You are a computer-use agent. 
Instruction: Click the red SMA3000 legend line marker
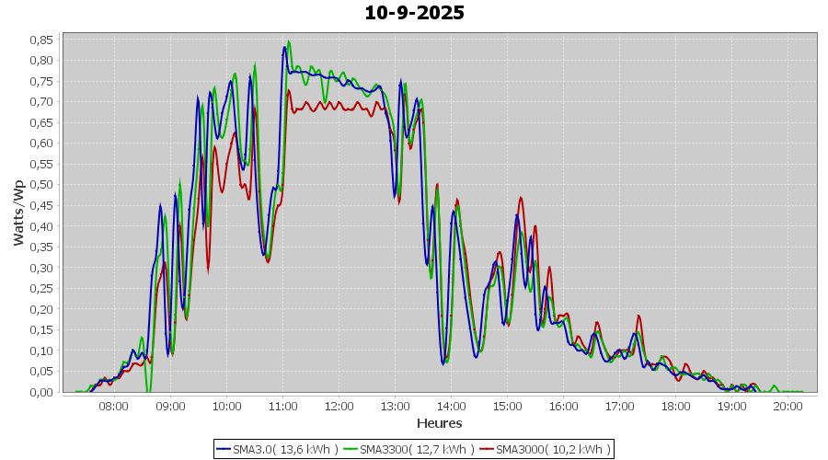(x=487, y=450)
